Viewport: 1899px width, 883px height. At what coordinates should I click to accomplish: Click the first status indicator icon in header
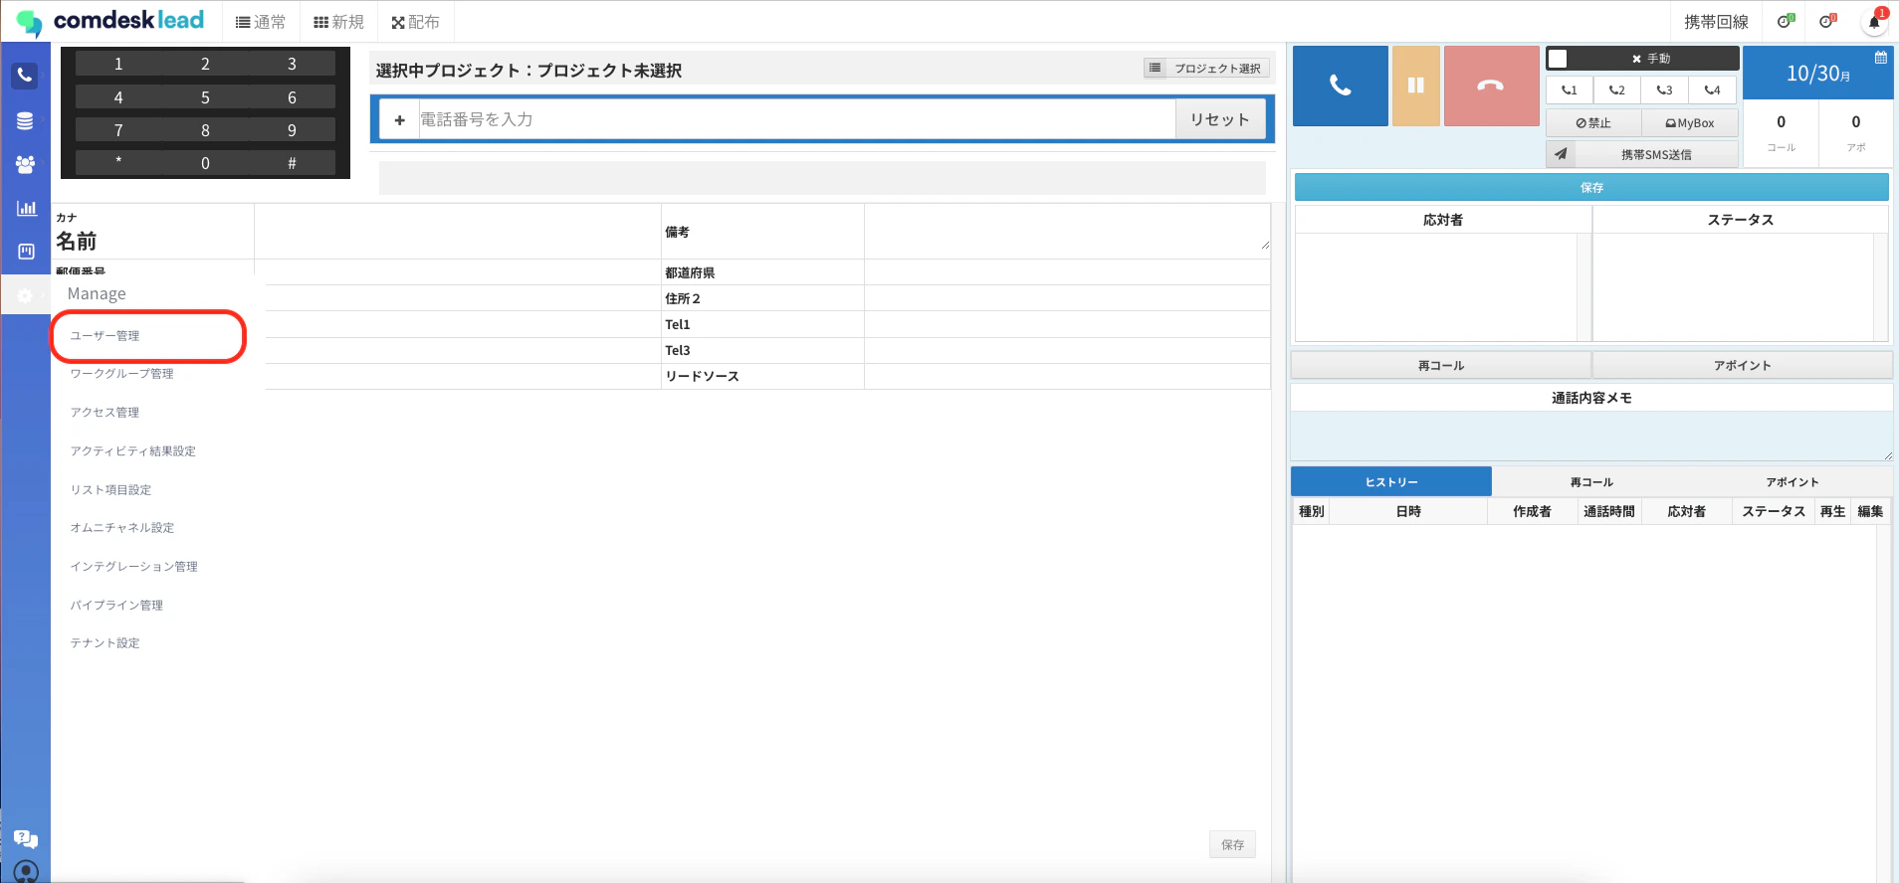1786,22
